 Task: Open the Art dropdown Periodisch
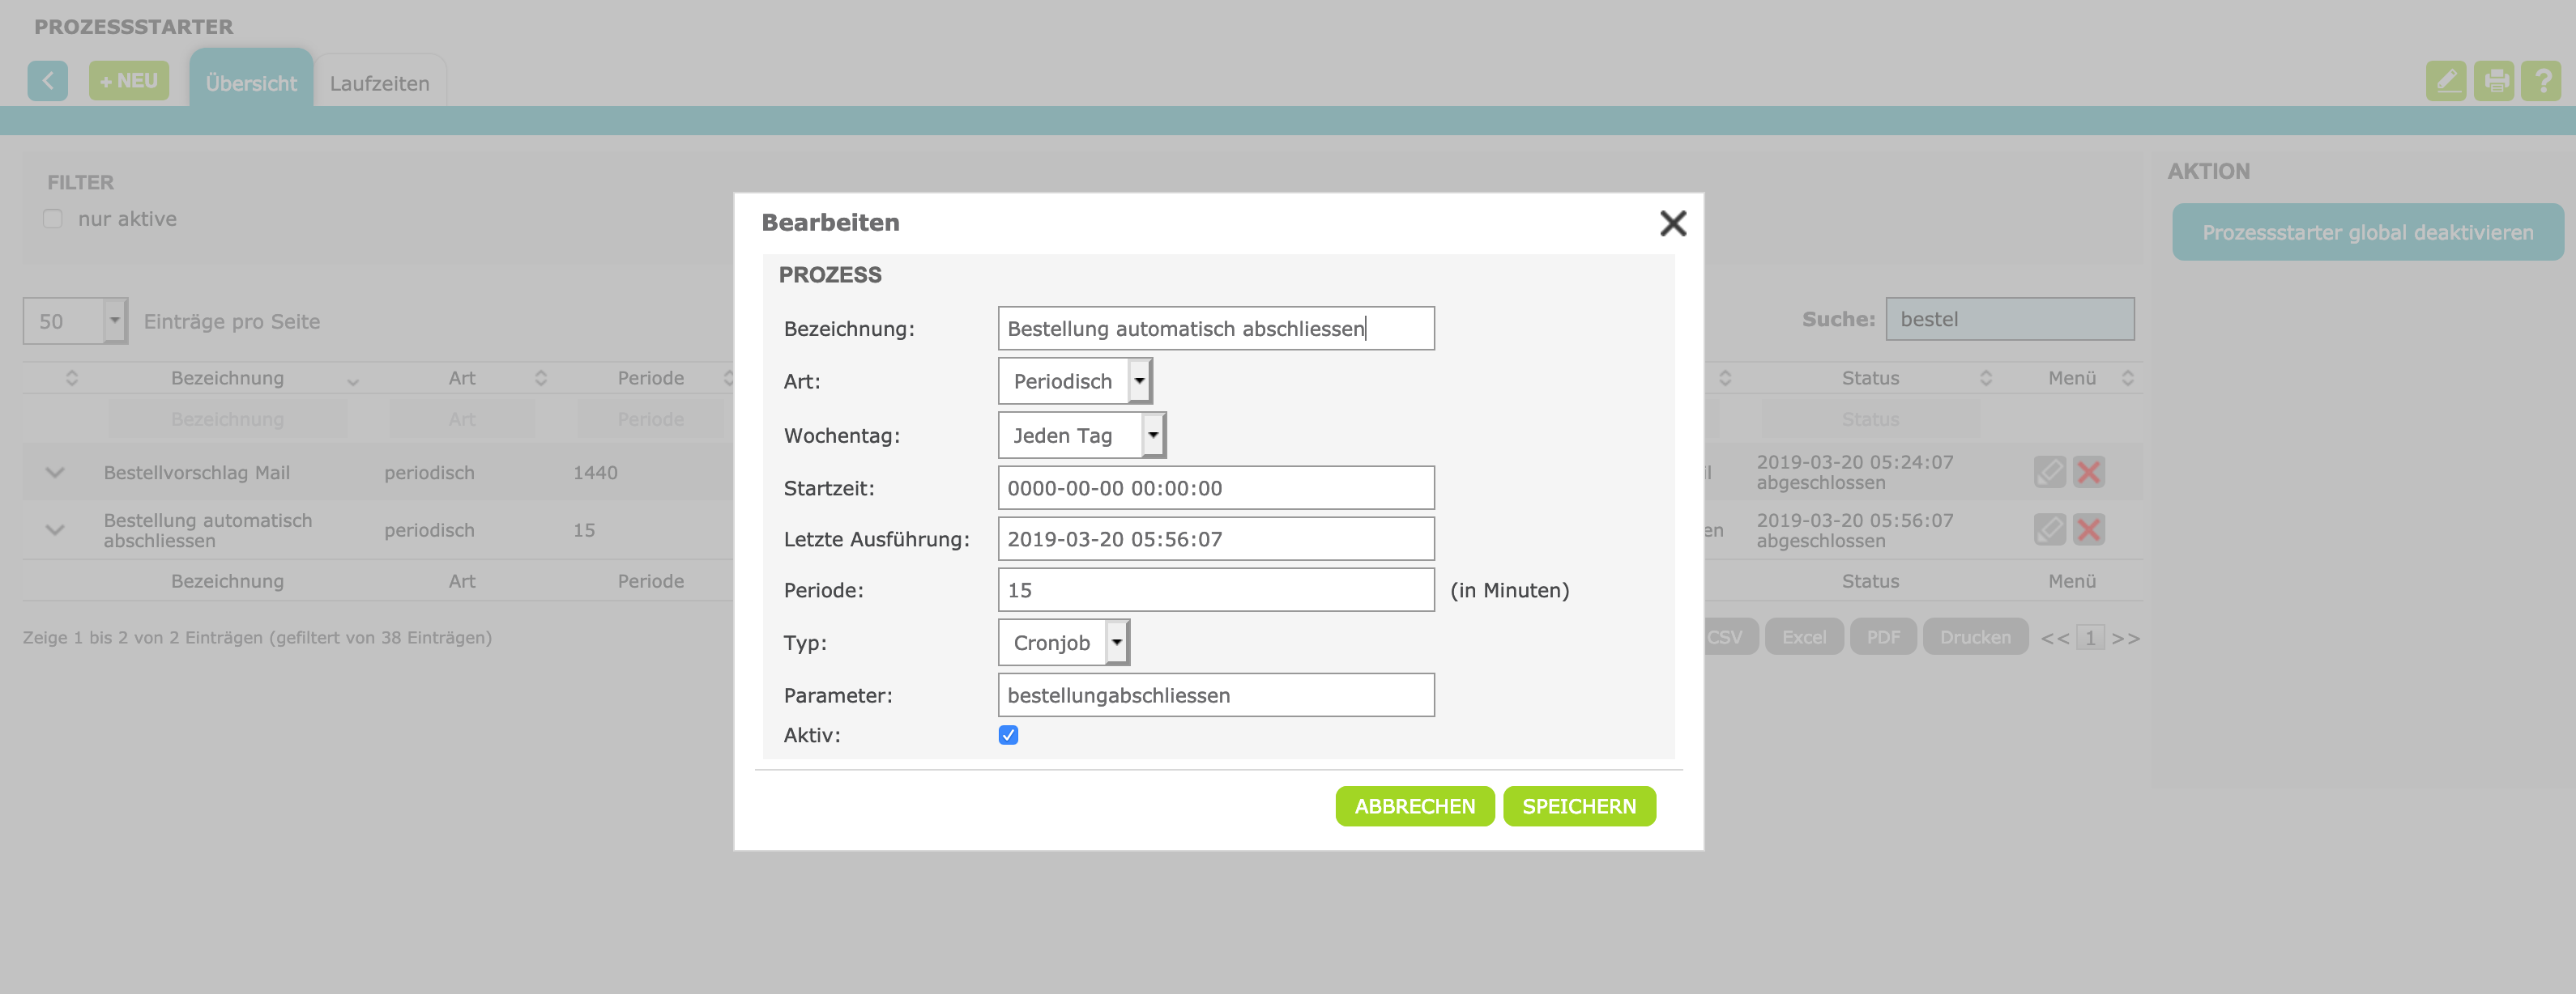coord(1075,381)
